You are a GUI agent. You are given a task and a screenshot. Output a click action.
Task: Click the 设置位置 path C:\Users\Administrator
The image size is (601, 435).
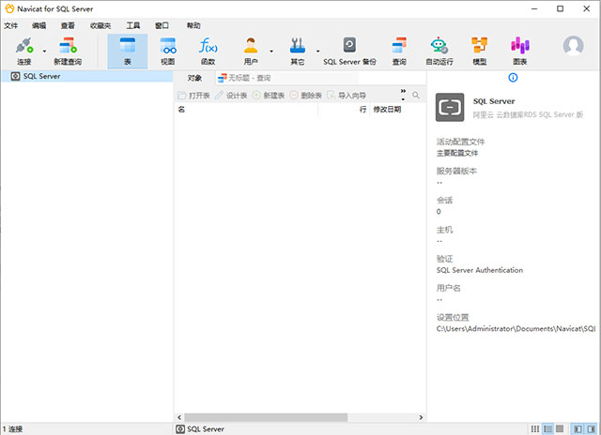(x=516, y=329)
